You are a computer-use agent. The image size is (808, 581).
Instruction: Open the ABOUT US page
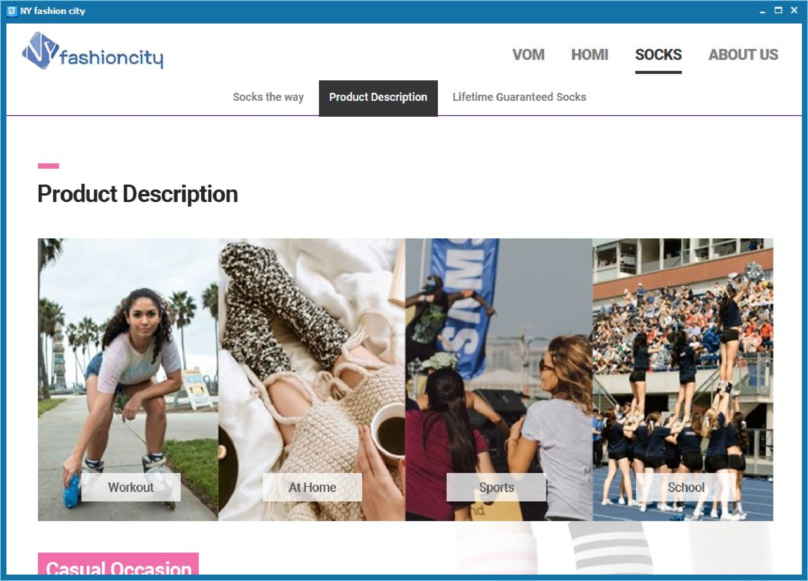point(743,55)
